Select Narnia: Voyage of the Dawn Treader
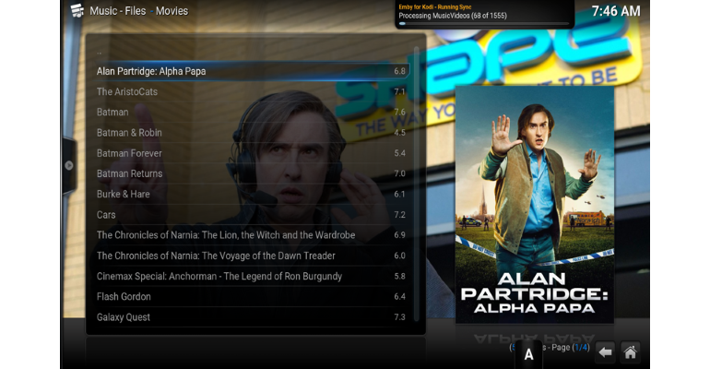The image size is (710, 369). [252, 256]
